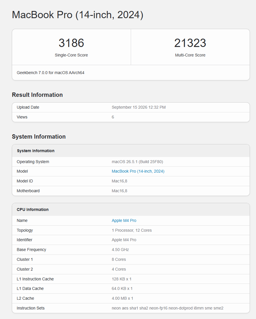The height and width of the screenshot is (319, 256).
Task: Click the Views count value 6
Action: tap(113, 117)
